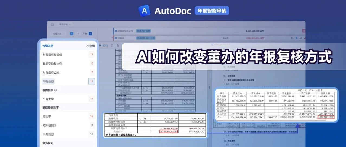Image resolution: width=346 pixels, height=147 pixels.
Task: Click the 笔误和错别字 section heading
Action: 51,108
